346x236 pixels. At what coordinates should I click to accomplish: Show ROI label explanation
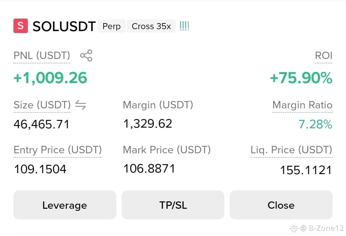(324, 55)
